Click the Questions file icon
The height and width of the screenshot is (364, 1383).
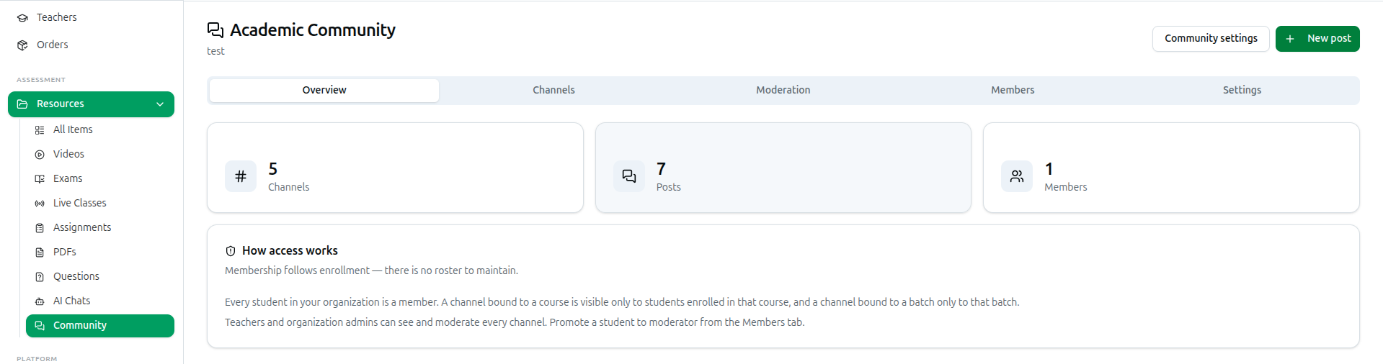[40, 277]
